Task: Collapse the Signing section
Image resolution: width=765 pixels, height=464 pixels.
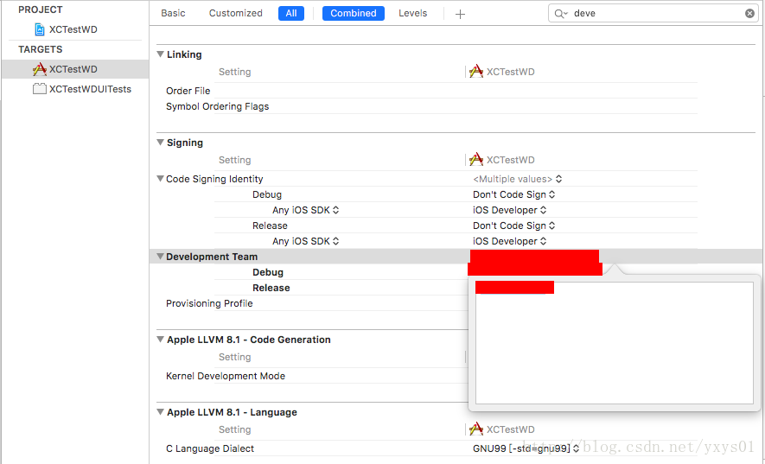Action: click(160, 143)
